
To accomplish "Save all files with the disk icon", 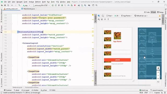I will click(5, 5).
